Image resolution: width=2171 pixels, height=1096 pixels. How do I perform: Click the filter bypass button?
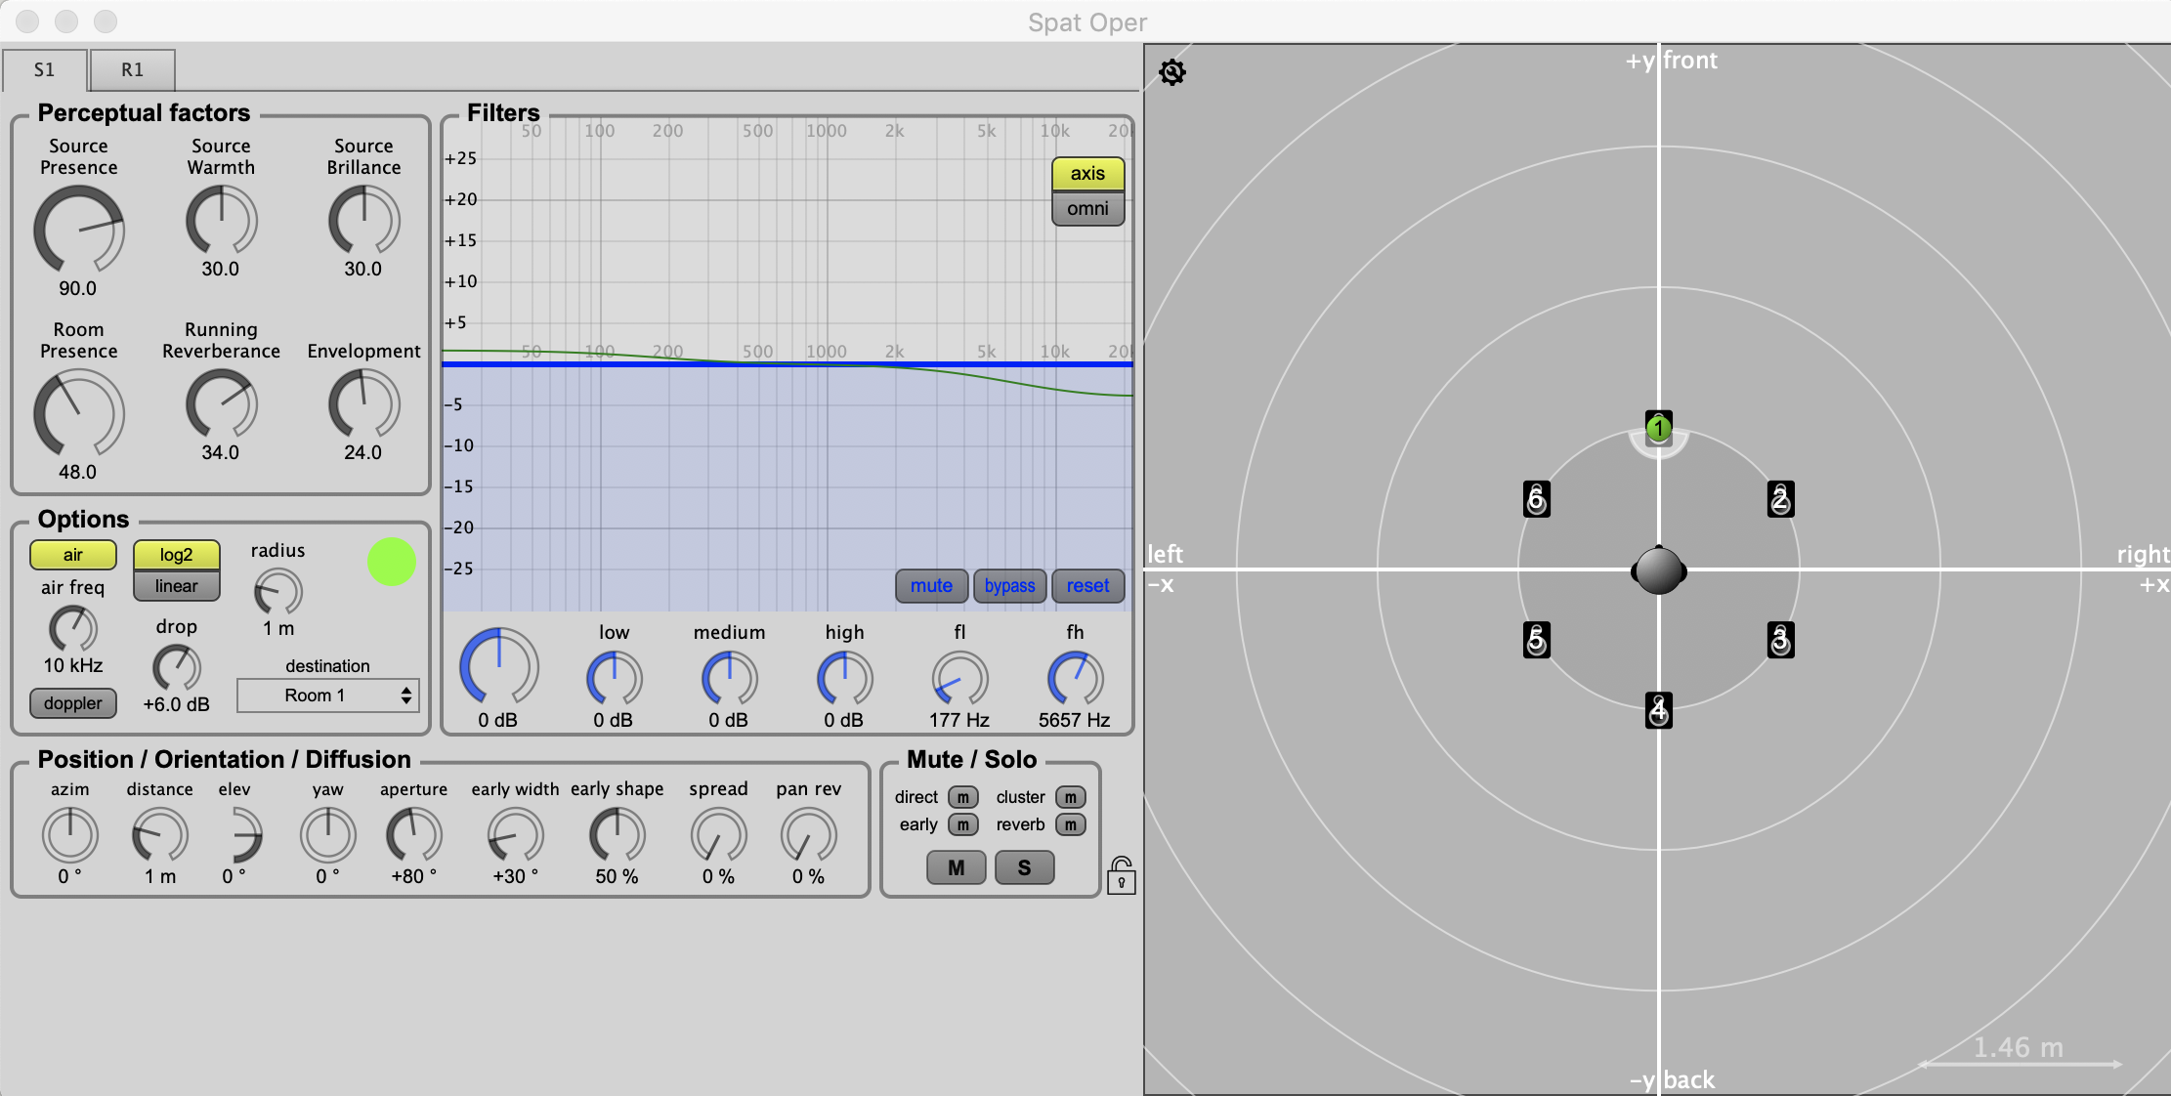1009,585
